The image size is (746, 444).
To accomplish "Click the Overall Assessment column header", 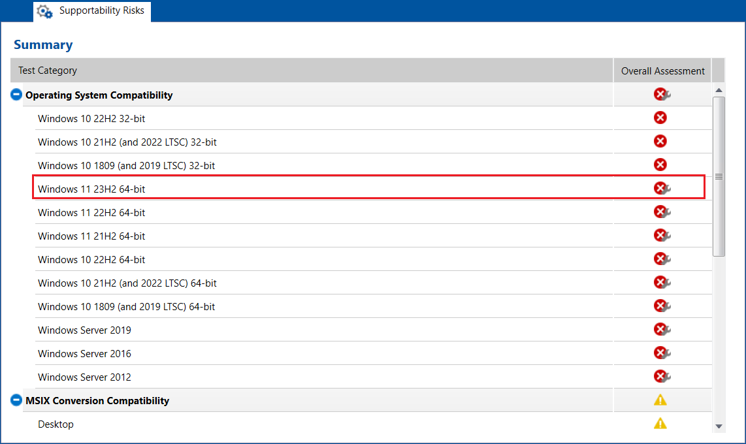I will click(663, 71).
